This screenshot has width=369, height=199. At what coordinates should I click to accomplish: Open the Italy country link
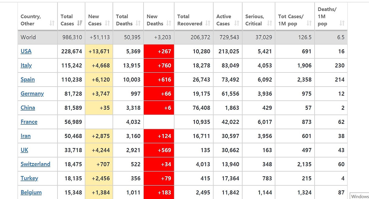pos(26,65)
